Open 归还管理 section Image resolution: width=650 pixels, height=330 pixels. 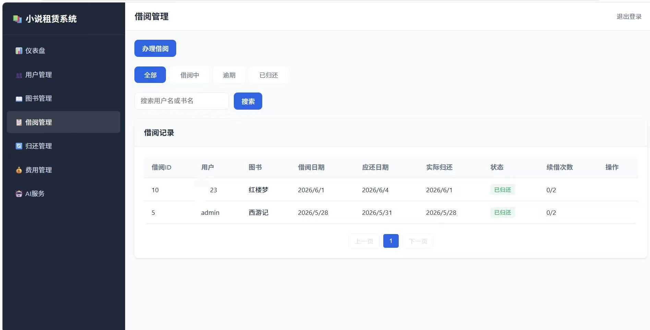tap(63, 146)
